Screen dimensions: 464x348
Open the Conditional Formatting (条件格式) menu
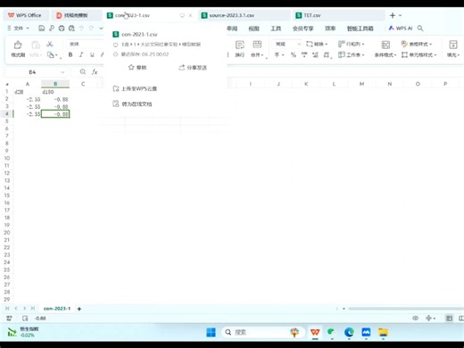[x=385, y=49]
